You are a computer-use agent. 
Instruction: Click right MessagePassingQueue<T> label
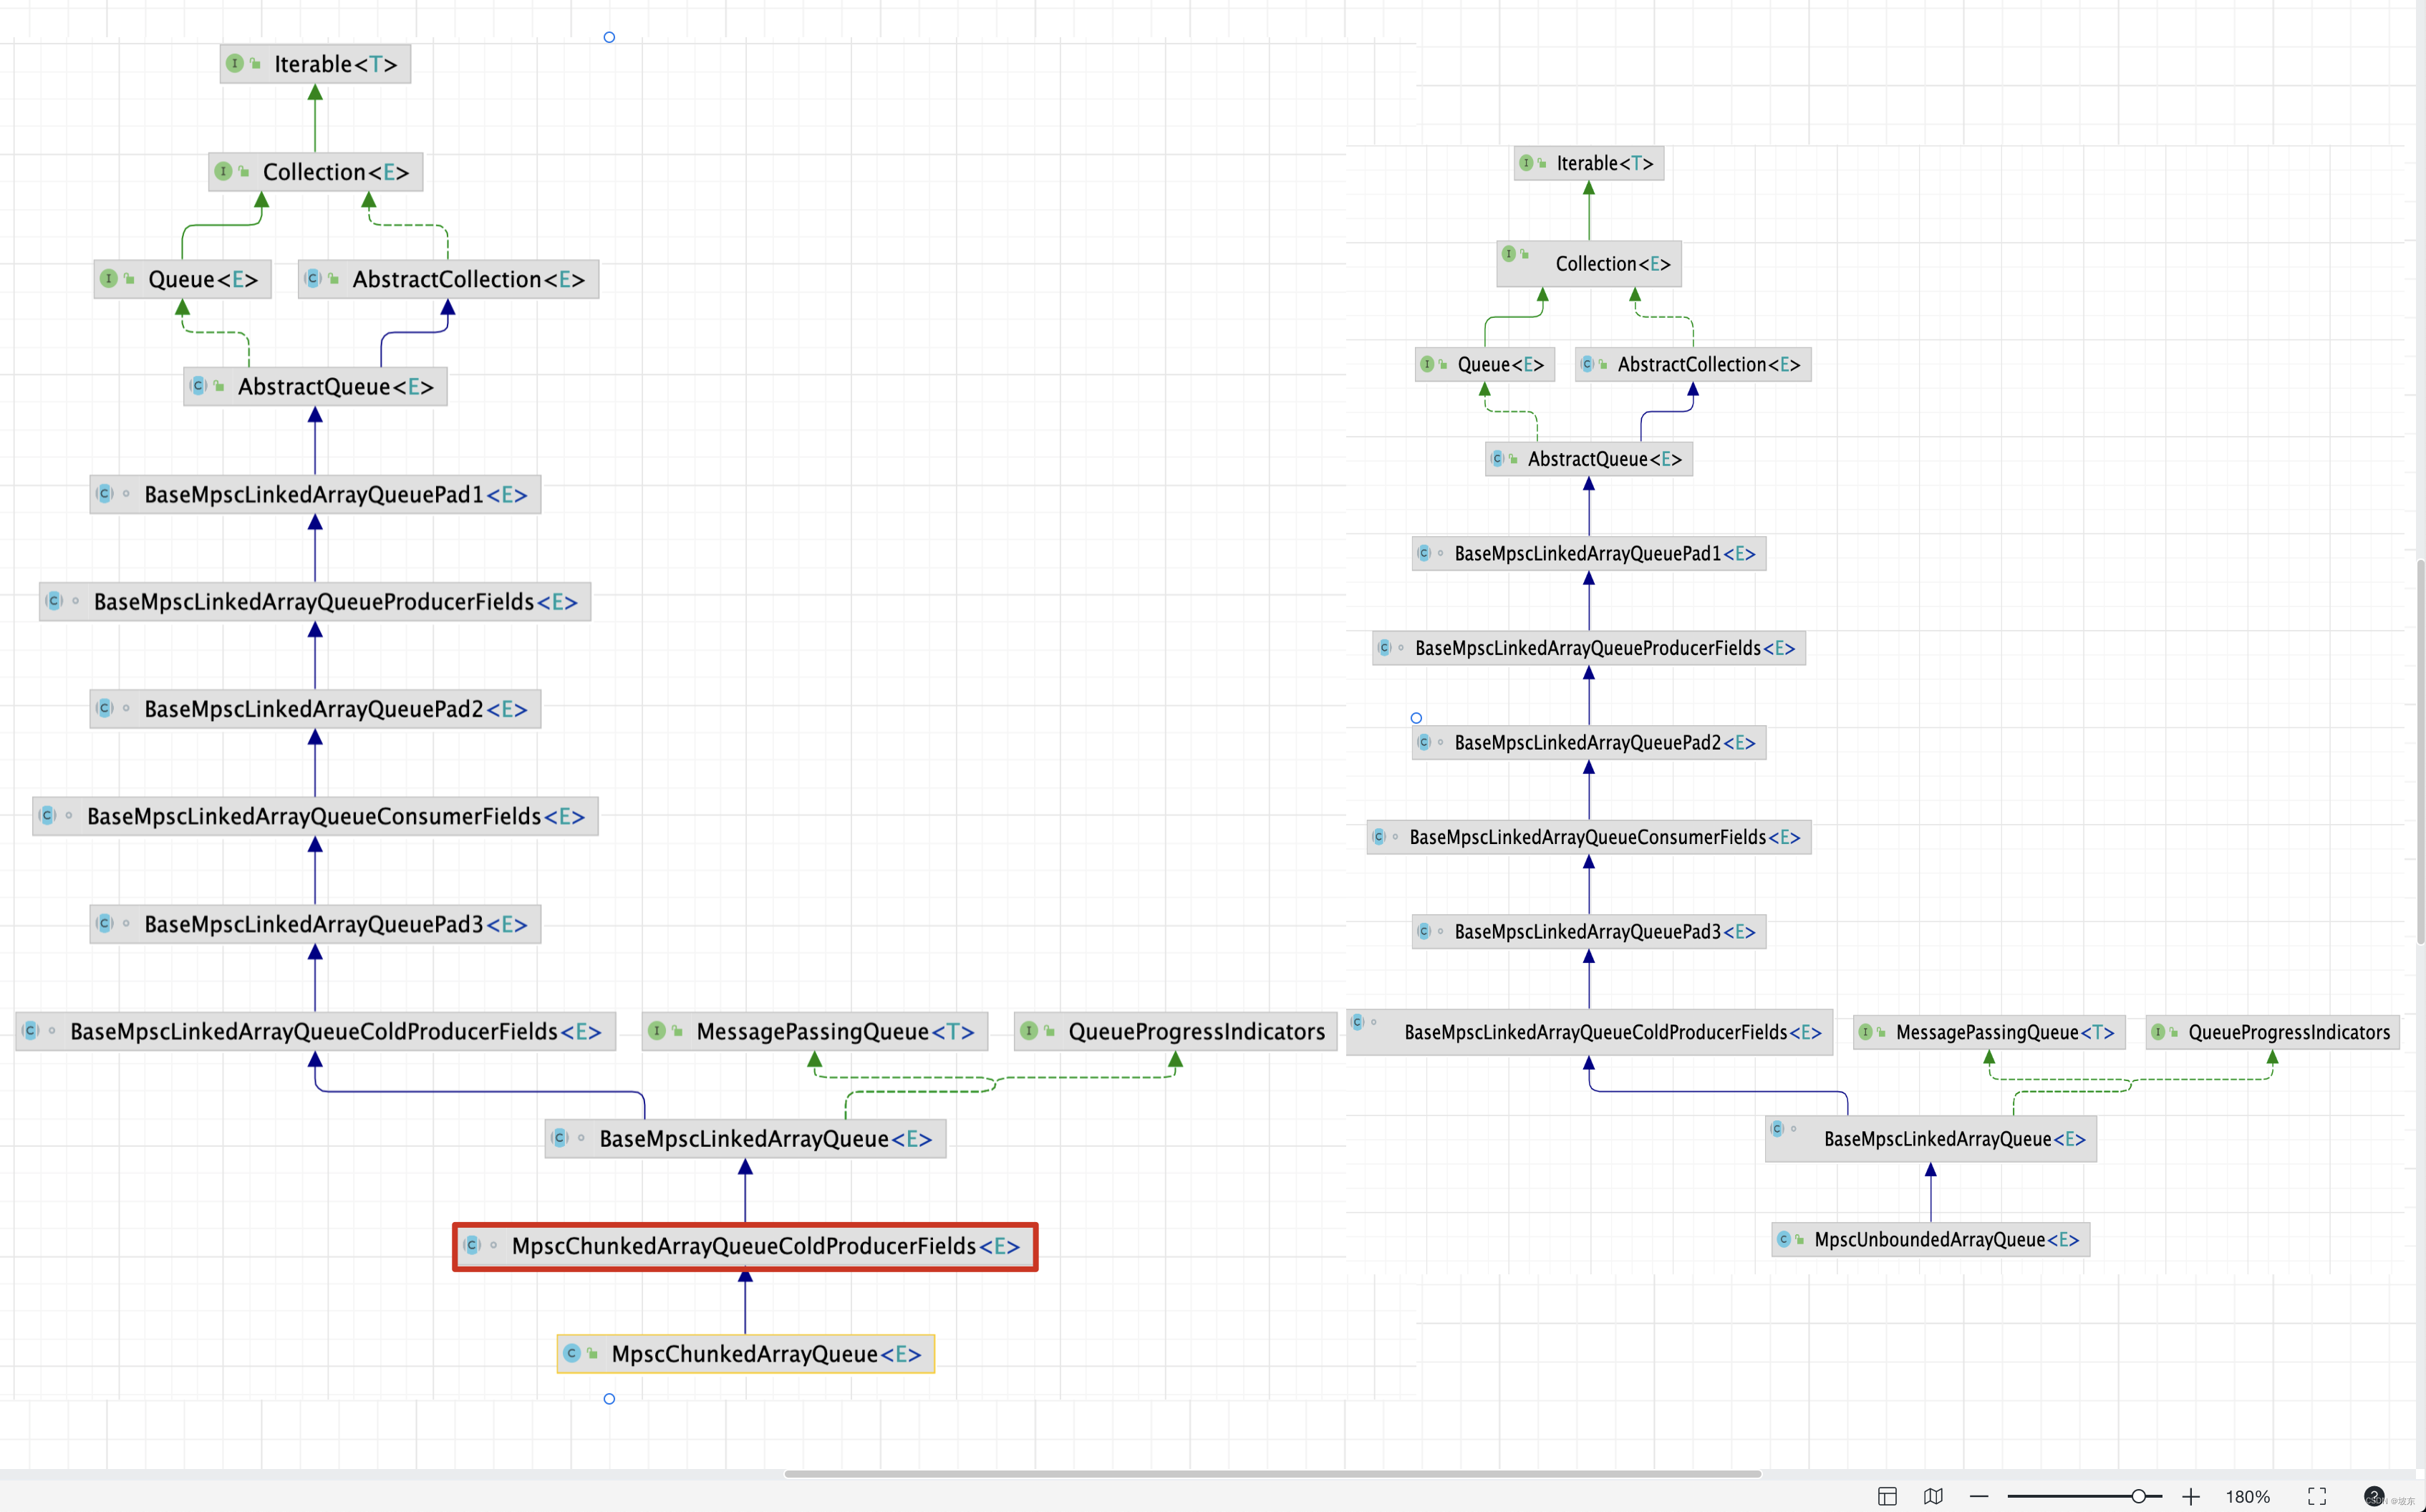tap(2005, 1032)
